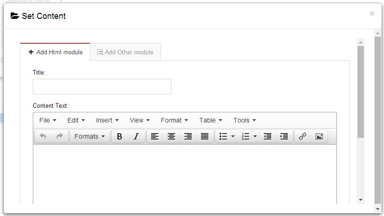Screen dimensions: 384x216
Task: Expand bullet list style options arrow
Action: pyautogui.click(x=233, y=136)
